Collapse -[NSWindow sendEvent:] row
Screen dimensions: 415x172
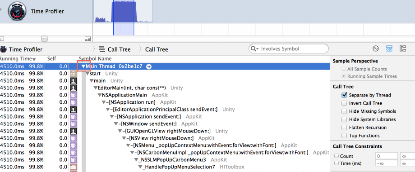pos(116,124)
